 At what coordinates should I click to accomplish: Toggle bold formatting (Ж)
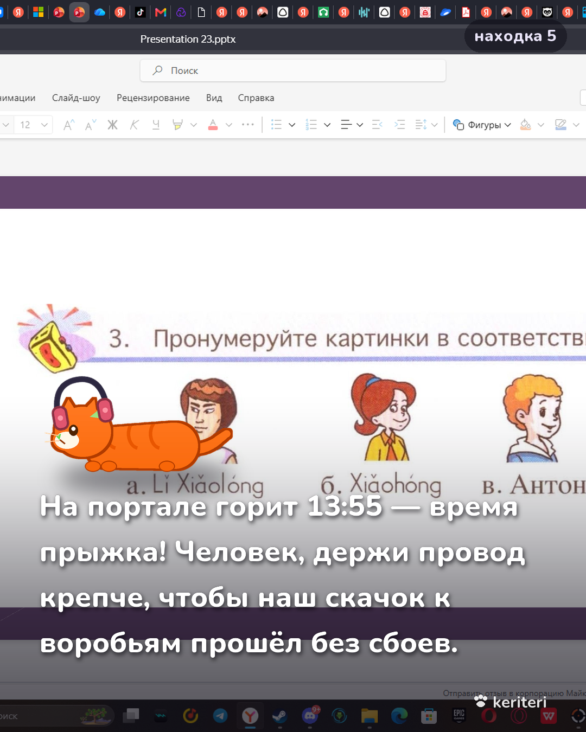point(112,125)
